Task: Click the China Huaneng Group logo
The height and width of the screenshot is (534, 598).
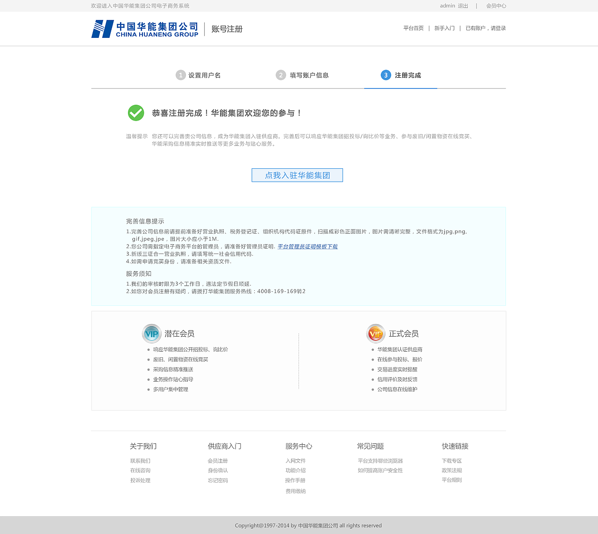Action: tap(144, 29)
